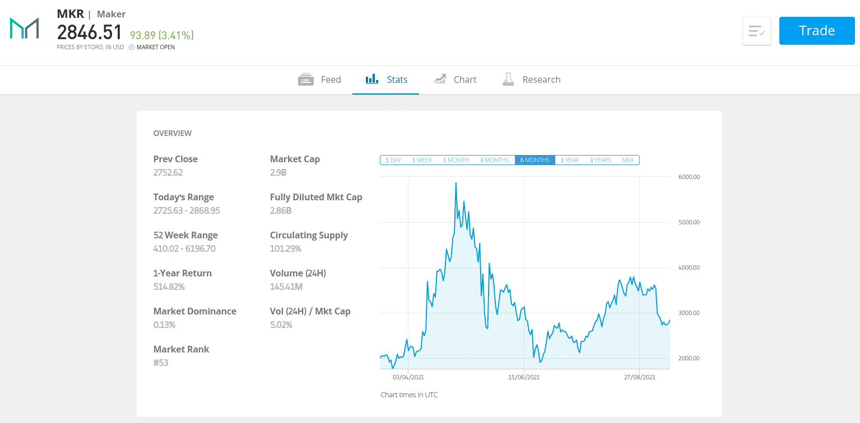The height and width of the screenshot is (423, 860).
Task: Click Fully Diluted Mkt Cap value 2.86B
Action: 281,210
